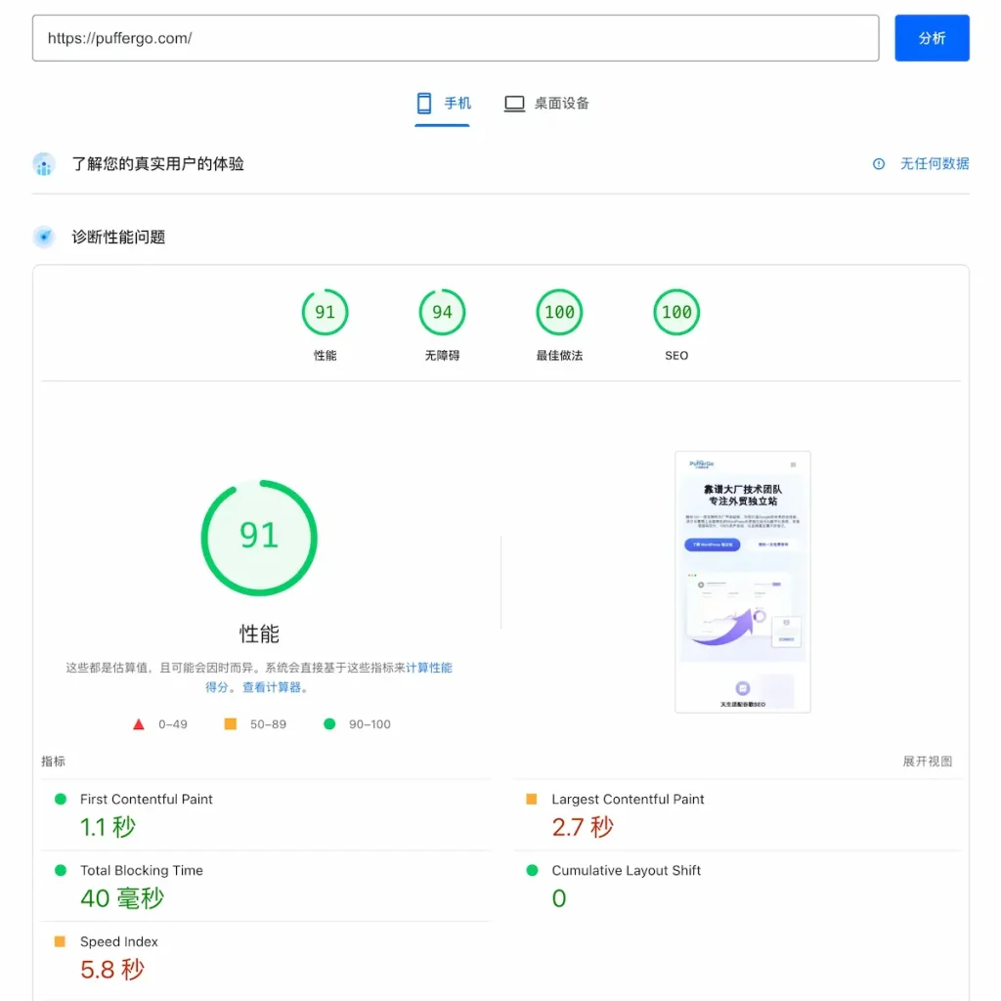Click the 了解您的真实用户的体验 section icon
This screenshot has height=1001, width=1001.
43,164
